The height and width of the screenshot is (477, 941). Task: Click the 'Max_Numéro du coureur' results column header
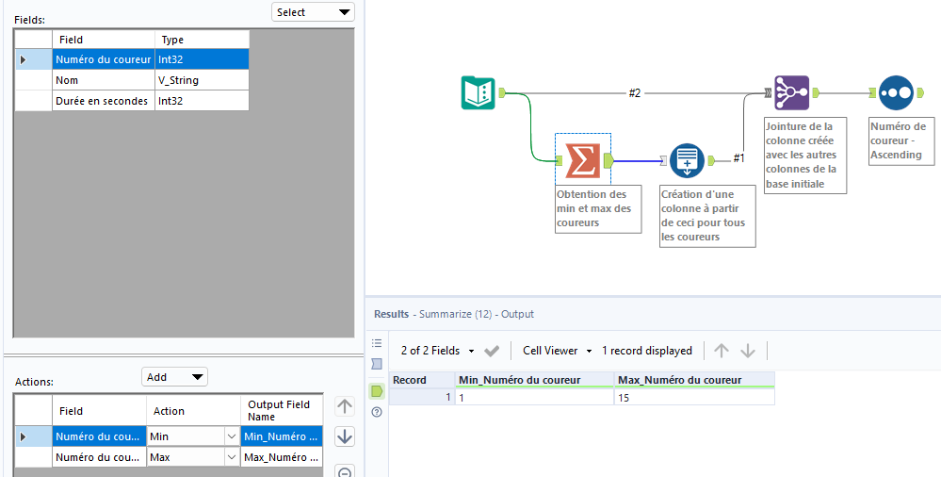point(694,380)
